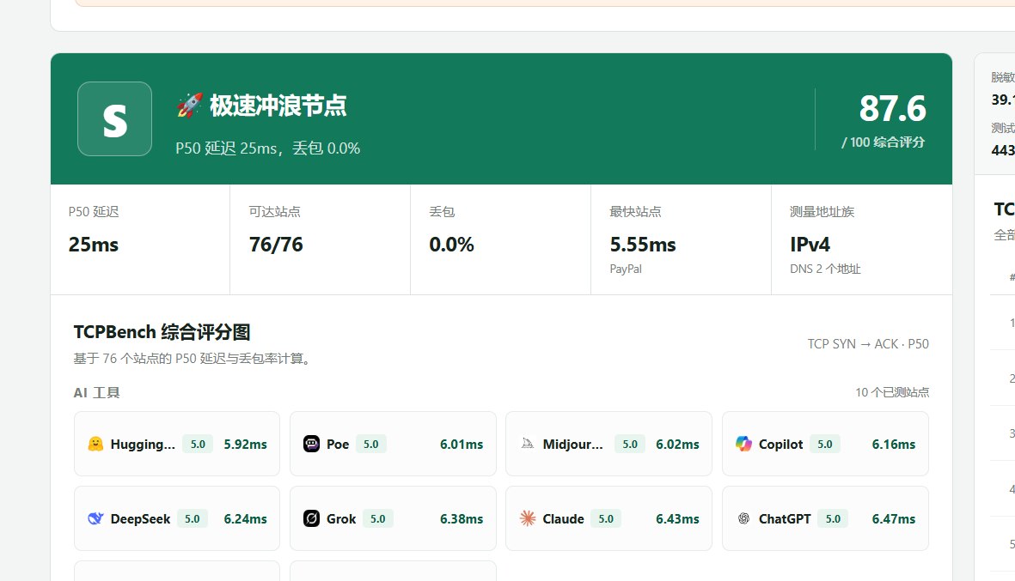The width and height of the screenshot is (1015, 581).
Task: Click the 87.6 overall score
Action: (x=893, y=108)
